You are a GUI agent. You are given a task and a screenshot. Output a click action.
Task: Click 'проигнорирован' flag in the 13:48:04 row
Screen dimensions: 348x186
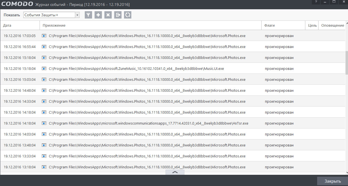click(x=279, y=145)
